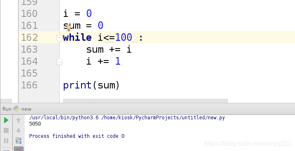Click 'i += 1' on line 164
The image size is (295, 151).
point(103,61)
